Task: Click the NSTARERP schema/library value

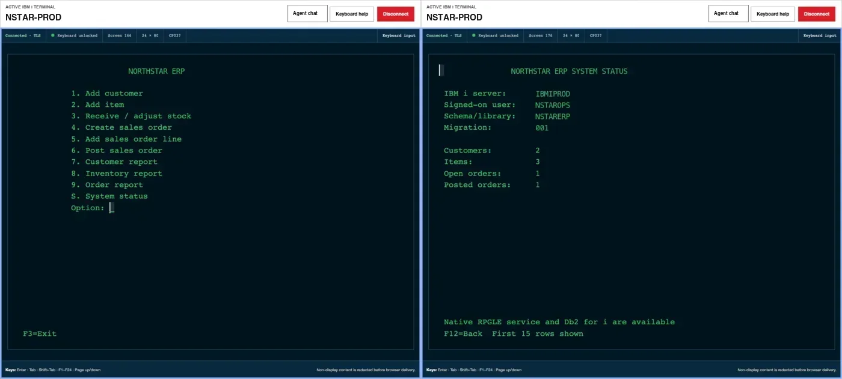Action: (x=553, y=117)
